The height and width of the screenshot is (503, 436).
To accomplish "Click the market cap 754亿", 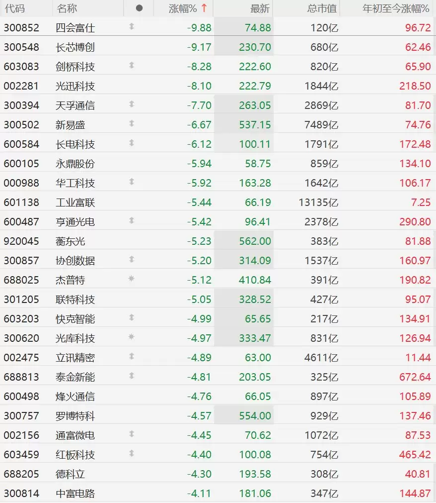I will coord(324,455).
